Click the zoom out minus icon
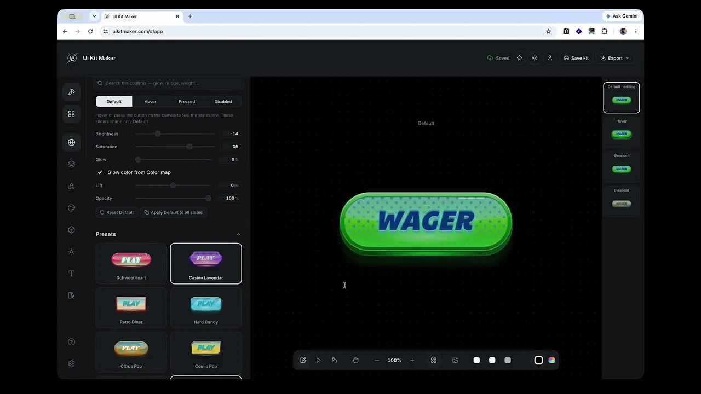This screenshot has height=394, width=701. coord(377,360)
